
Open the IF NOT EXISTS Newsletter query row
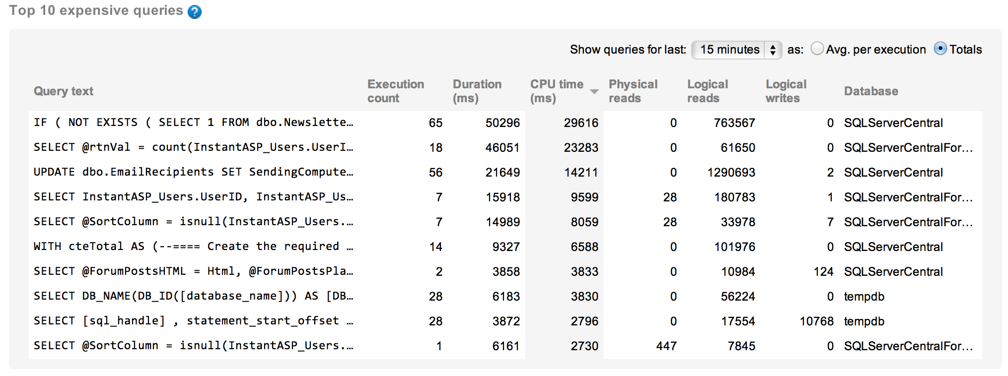[x=193, y=123]
